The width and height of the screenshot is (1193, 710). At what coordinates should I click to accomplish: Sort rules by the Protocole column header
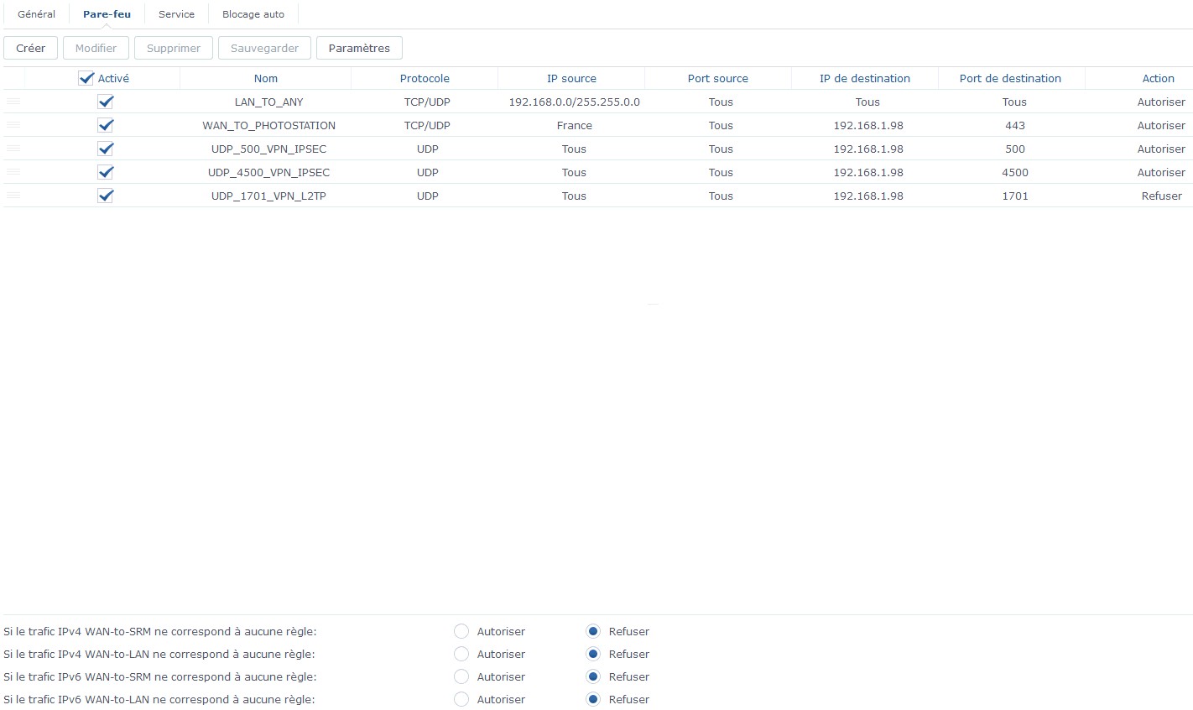[x=425, y=78]
